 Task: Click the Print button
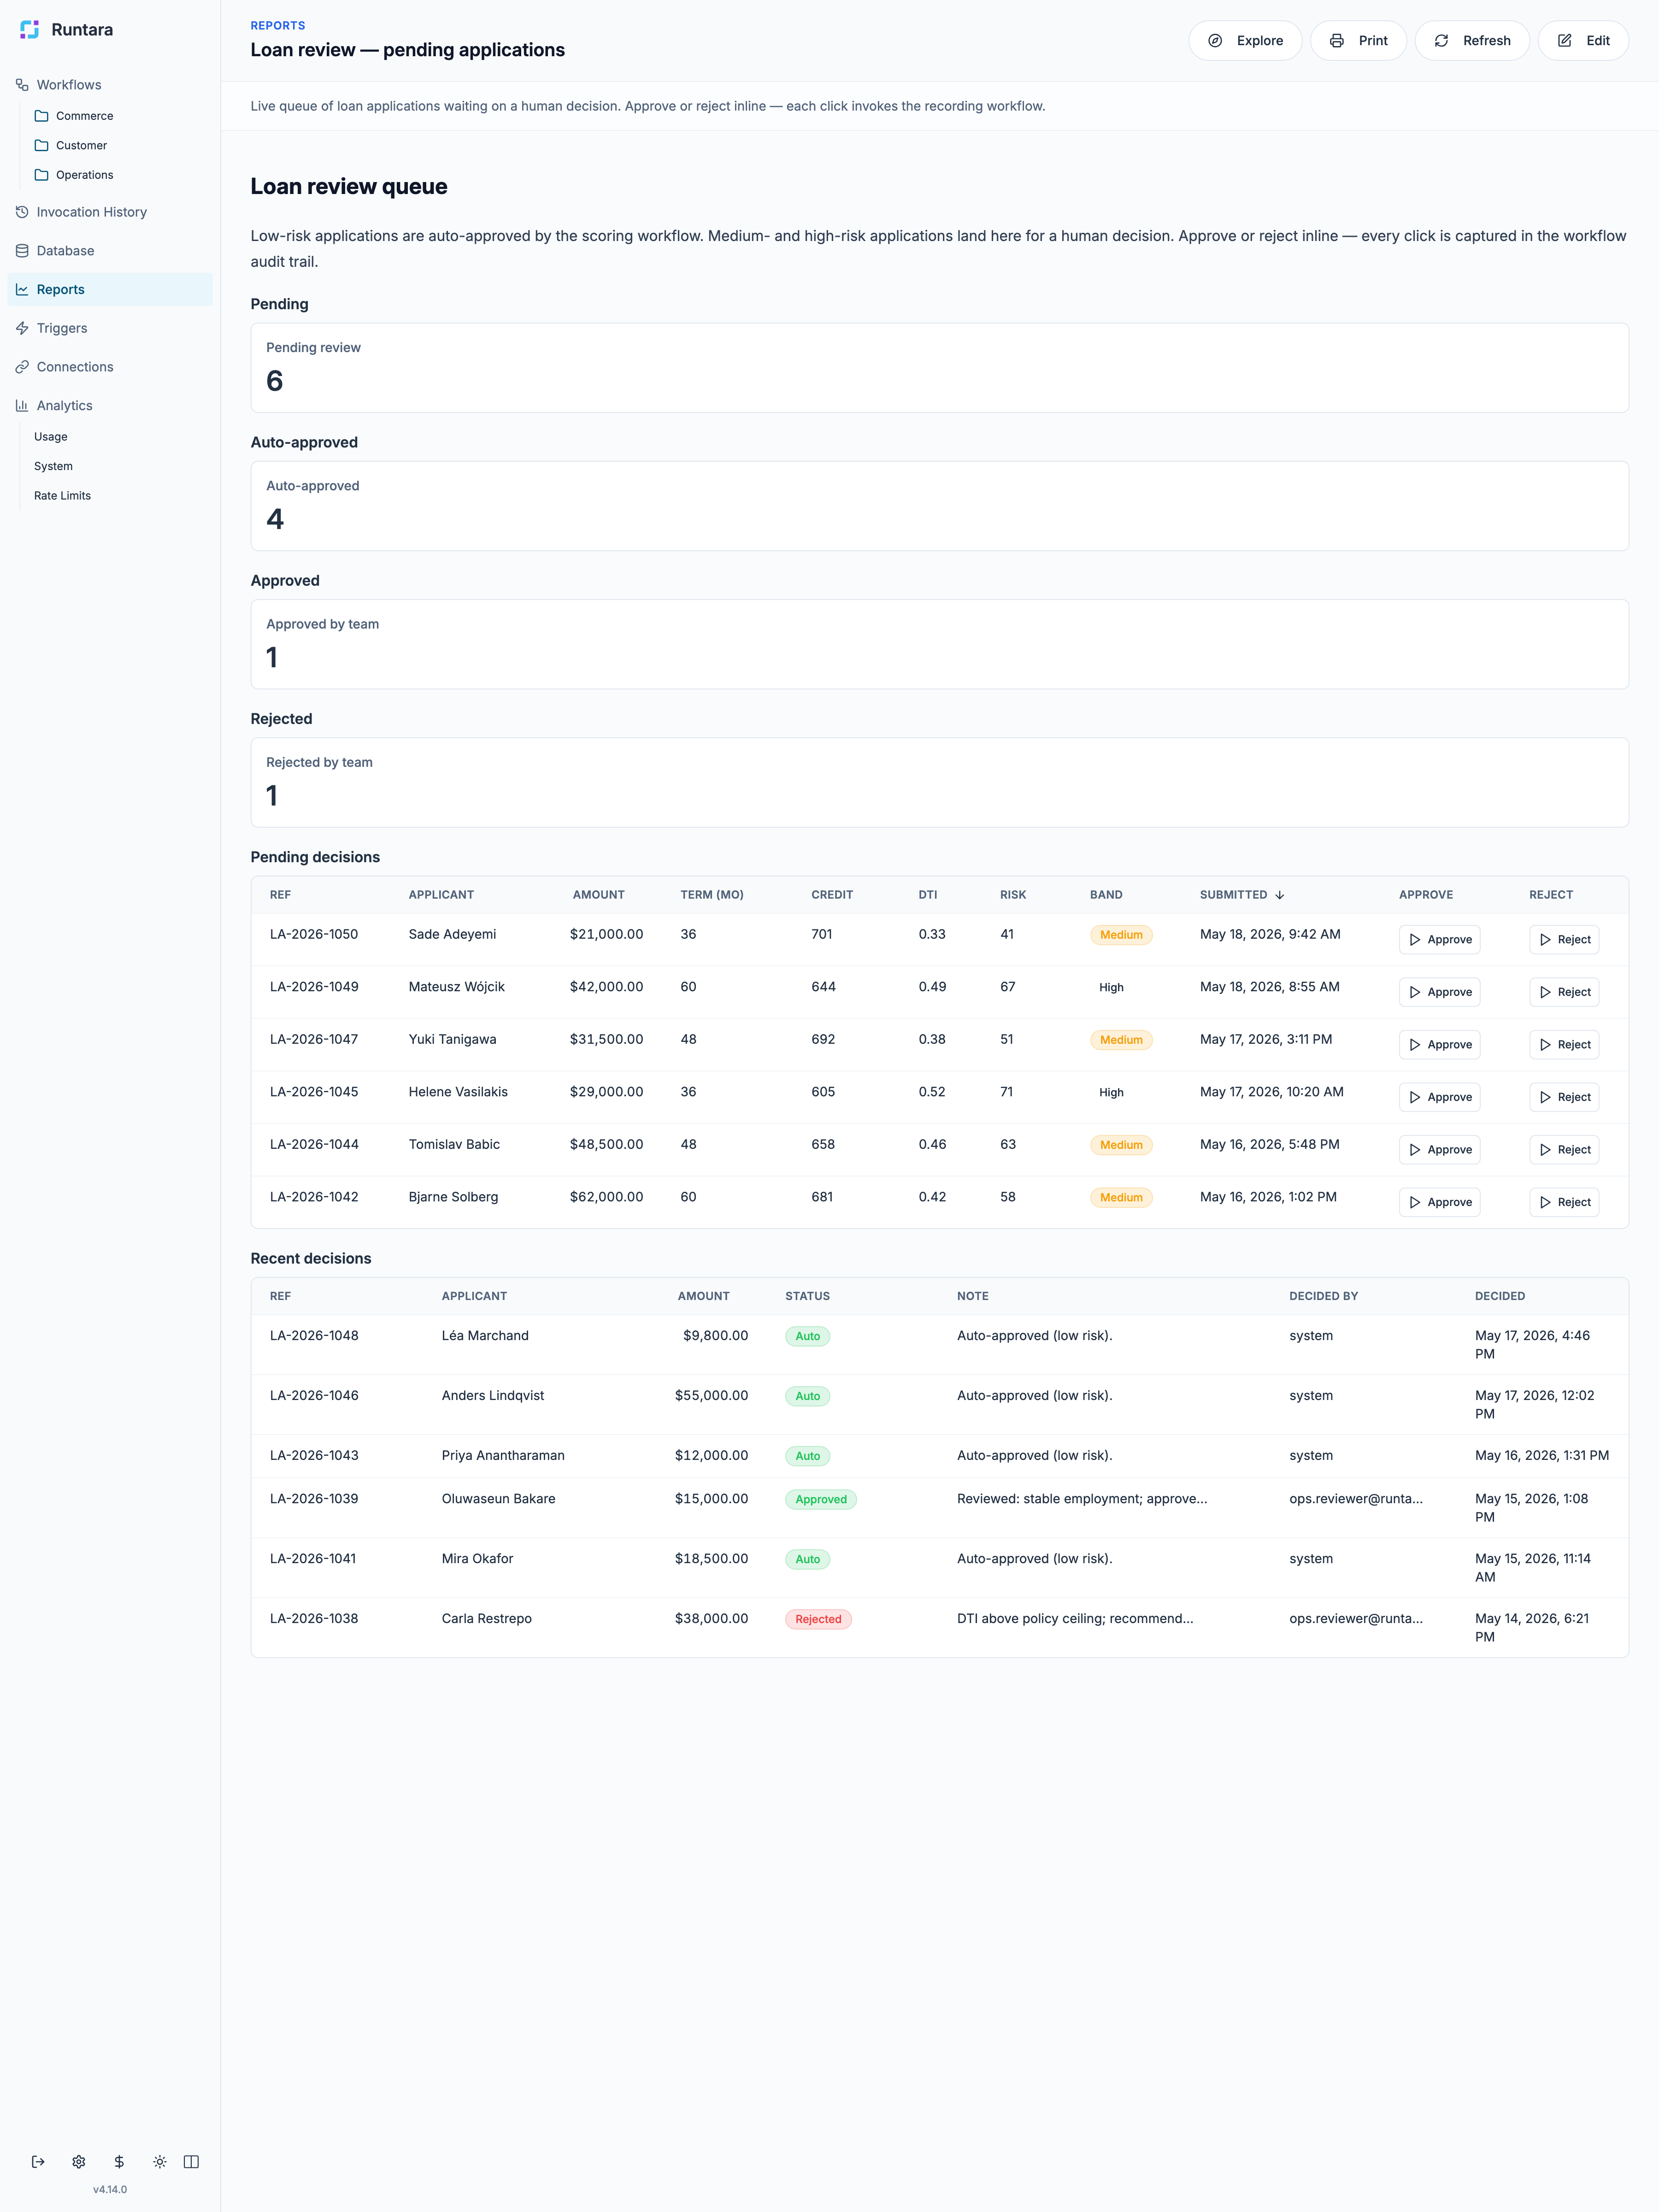point(1358,41)
